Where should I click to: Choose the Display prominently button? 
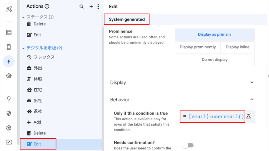[198, 47]
